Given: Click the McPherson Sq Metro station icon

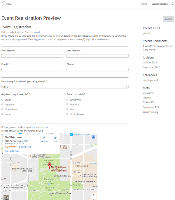Looking at the screenshot, I should (x=71, y=134).
